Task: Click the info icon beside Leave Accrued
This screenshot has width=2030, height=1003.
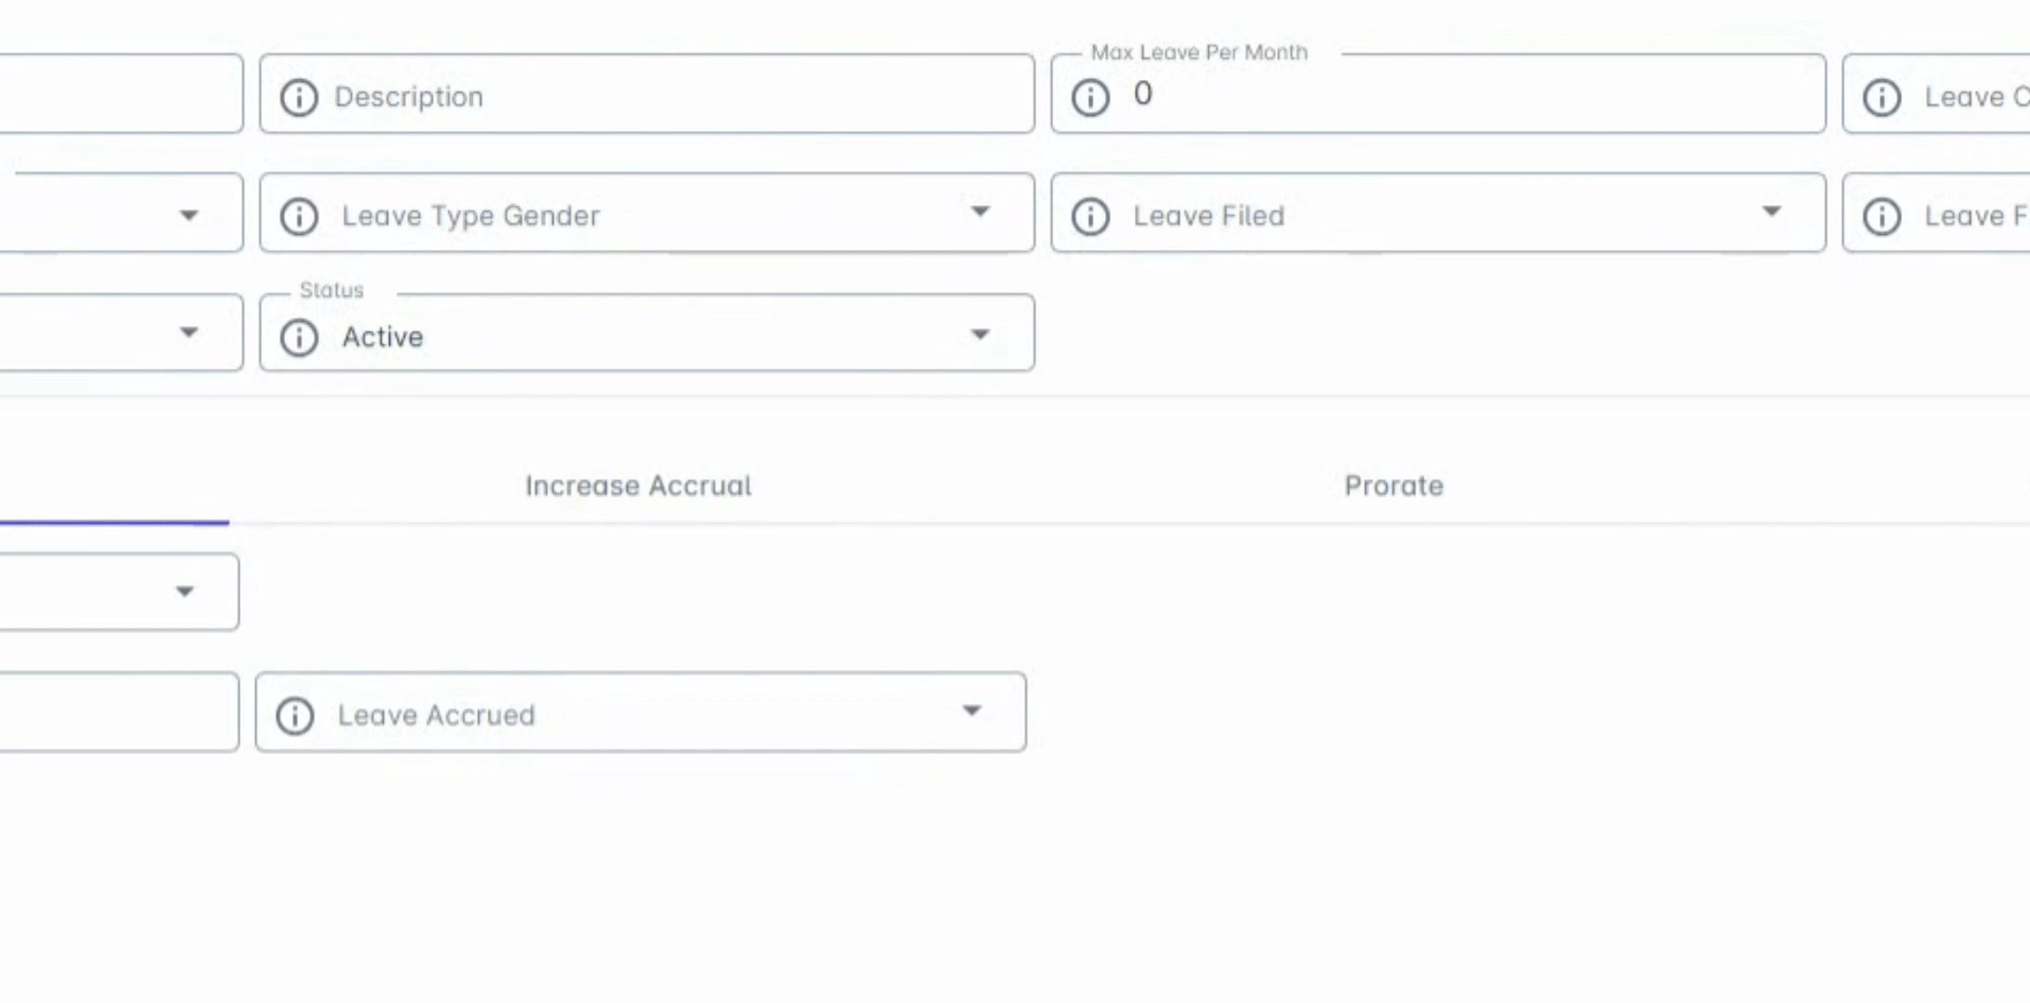Action: [x=295, y=716]
